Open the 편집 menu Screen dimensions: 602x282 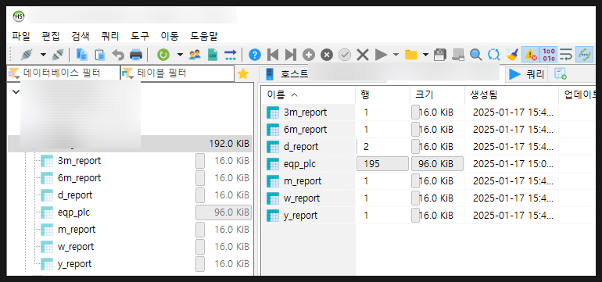click(51, 37)
